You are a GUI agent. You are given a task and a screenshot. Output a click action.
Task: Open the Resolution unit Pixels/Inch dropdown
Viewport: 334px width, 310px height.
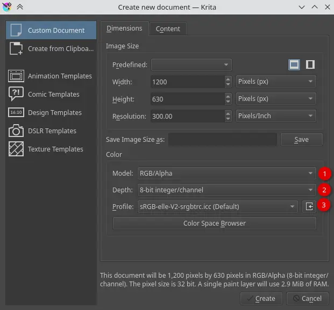[x=276, y=116]
